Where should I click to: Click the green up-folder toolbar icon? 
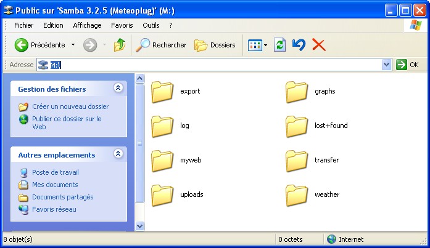pos(120,45)
